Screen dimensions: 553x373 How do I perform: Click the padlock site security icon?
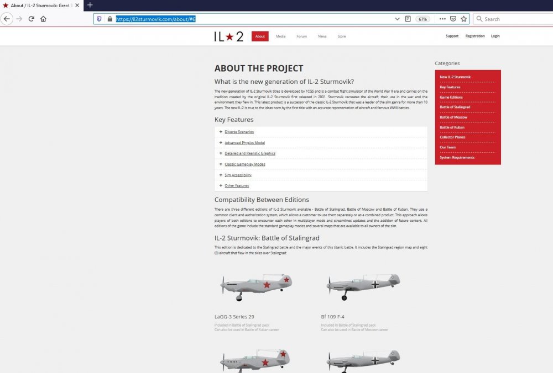[x=108, y=18]
